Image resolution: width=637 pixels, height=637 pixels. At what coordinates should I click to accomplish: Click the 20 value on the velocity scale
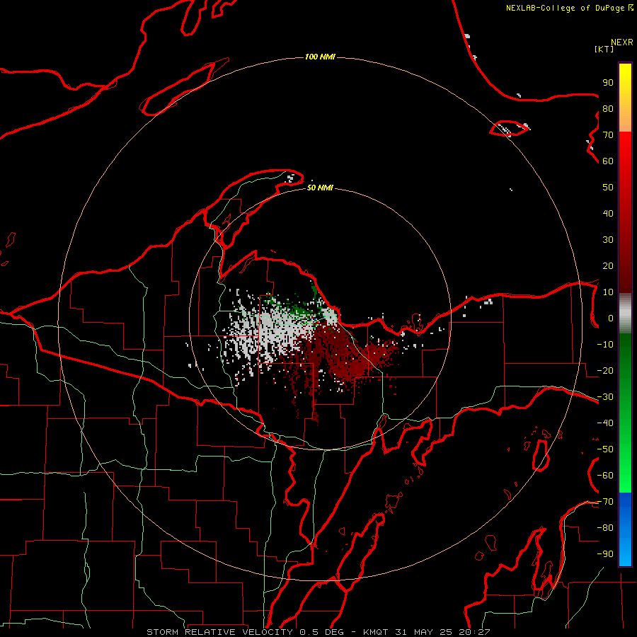(608, 266)
